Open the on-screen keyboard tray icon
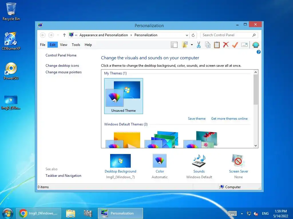The height and width of the screenshot is (219, 293). click(x=232, y=213)
